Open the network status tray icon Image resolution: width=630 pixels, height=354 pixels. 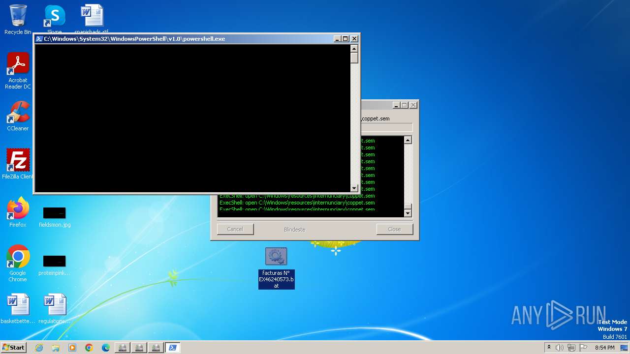(x=571, y=348)
